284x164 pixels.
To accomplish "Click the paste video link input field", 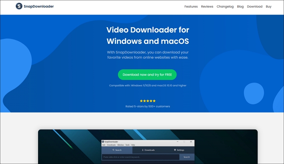I will pyautogui.click(x=140, y=157).
